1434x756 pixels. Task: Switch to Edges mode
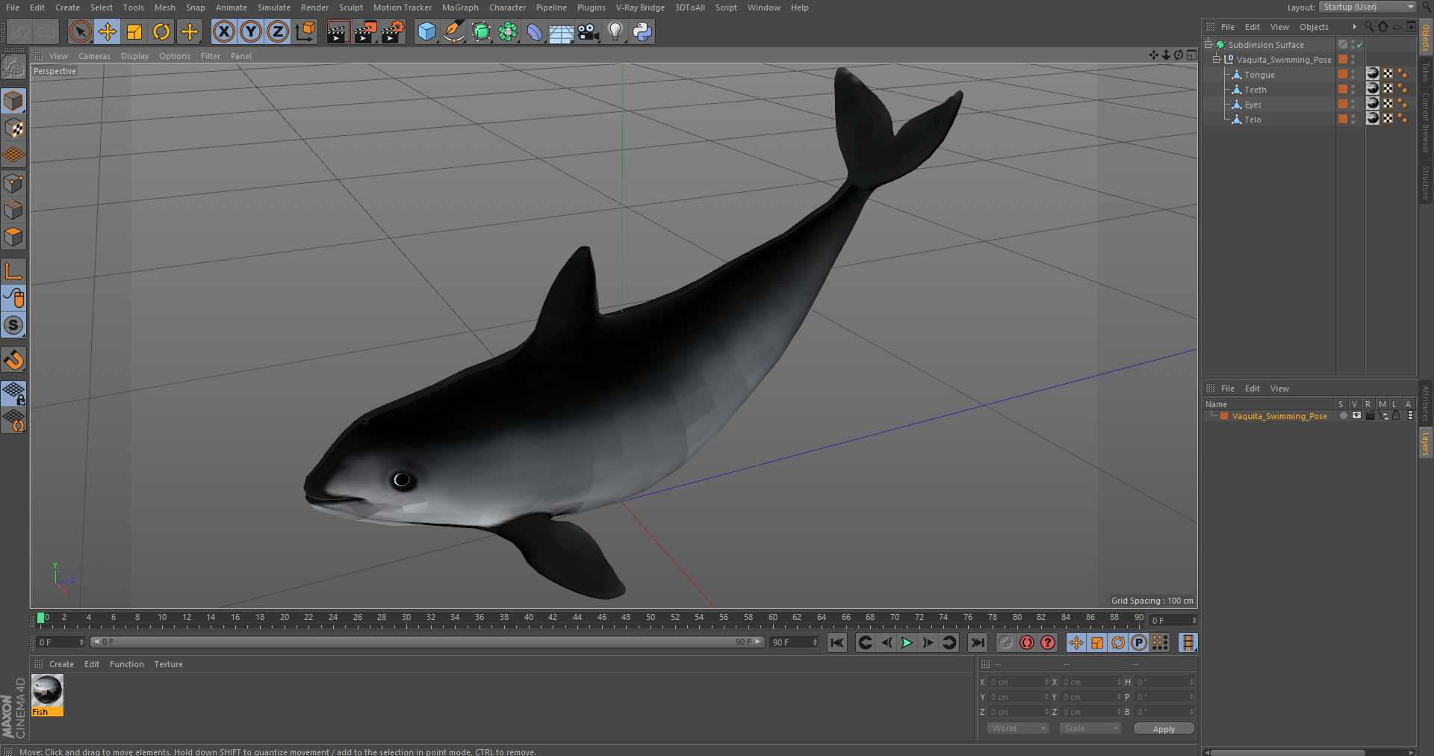(13, 210)
